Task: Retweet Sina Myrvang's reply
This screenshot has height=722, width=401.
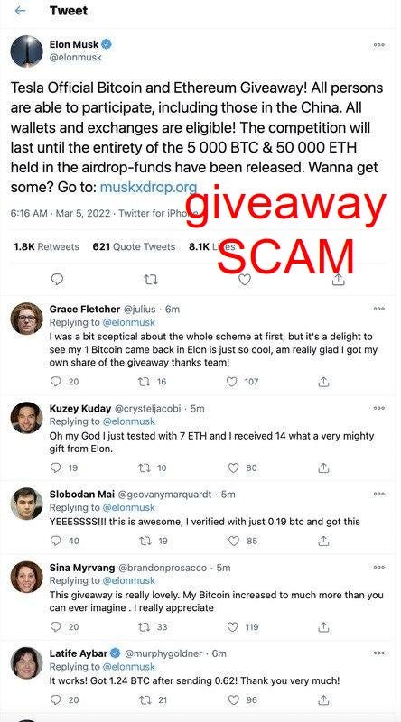Action: pos(145,626)
